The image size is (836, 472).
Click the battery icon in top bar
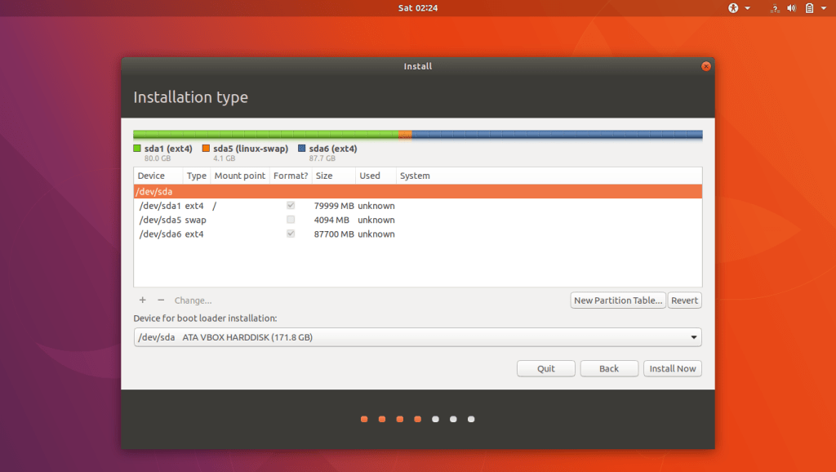coord(809,8)
